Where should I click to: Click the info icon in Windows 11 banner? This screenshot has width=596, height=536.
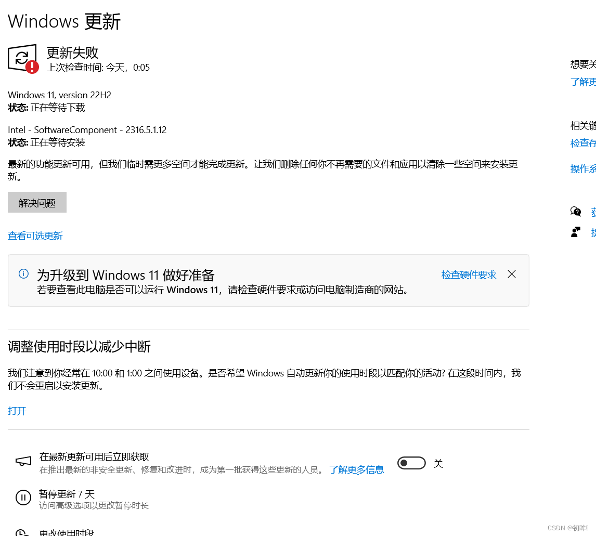pos(23,274)
